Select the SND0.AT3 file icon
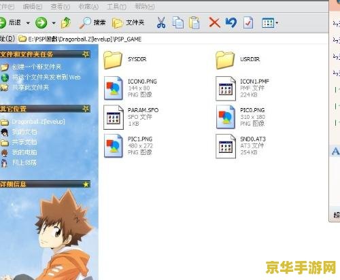 click(226, 146)
